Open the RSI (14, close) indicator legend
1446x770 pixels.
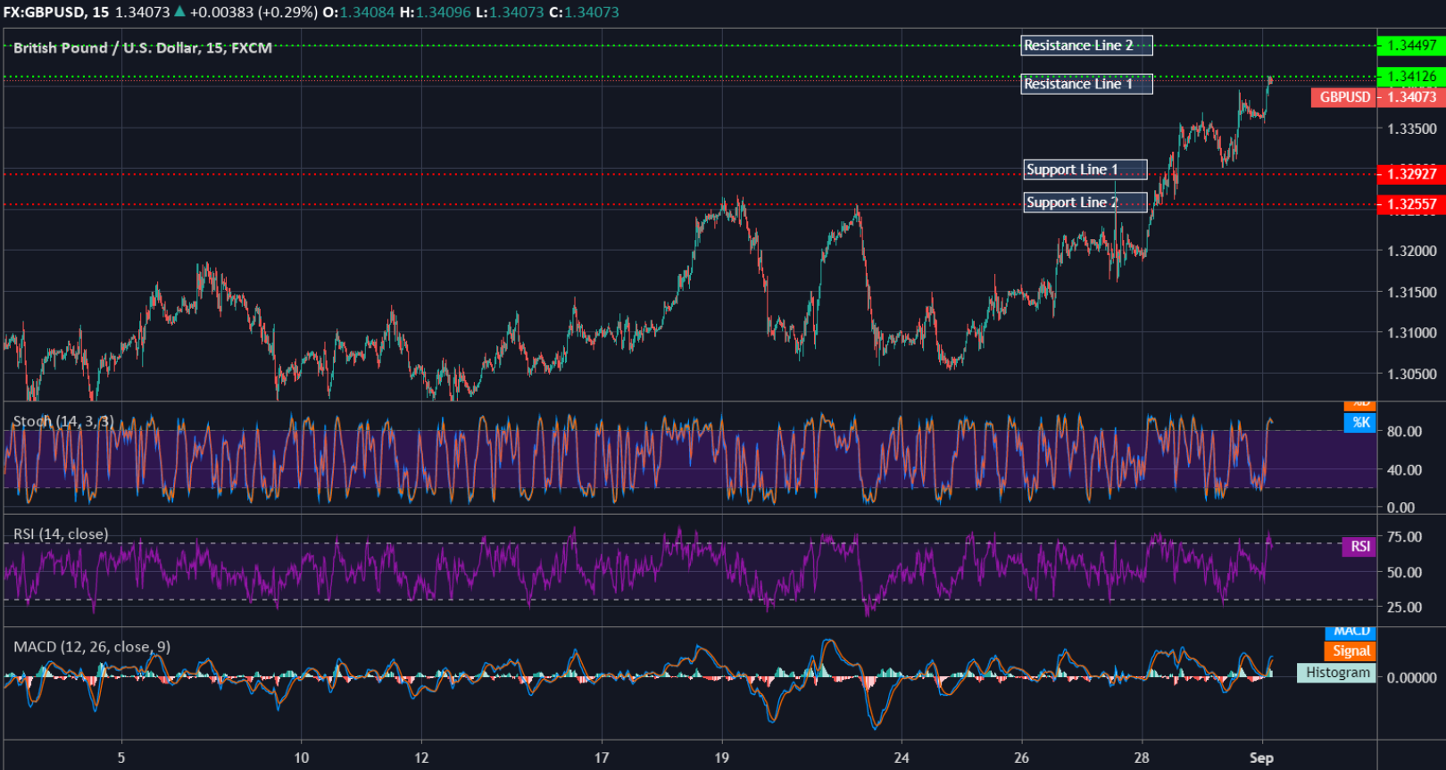click(61, 534)
